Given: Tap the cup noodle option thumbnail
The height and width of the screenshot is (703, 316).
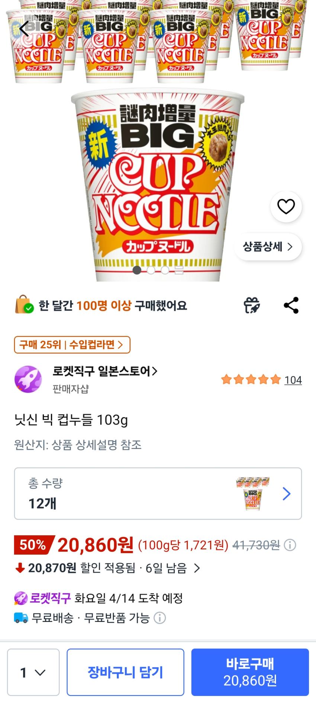Looking at the screenshot, I should click(253, 494).
